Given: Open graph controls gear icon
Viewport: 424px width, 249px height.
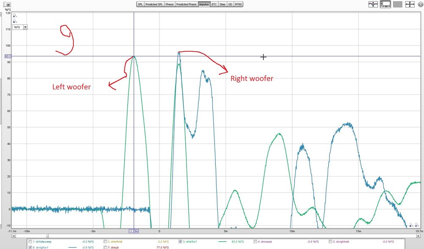Looking at the screenshot, I should [x=421, y=4].
